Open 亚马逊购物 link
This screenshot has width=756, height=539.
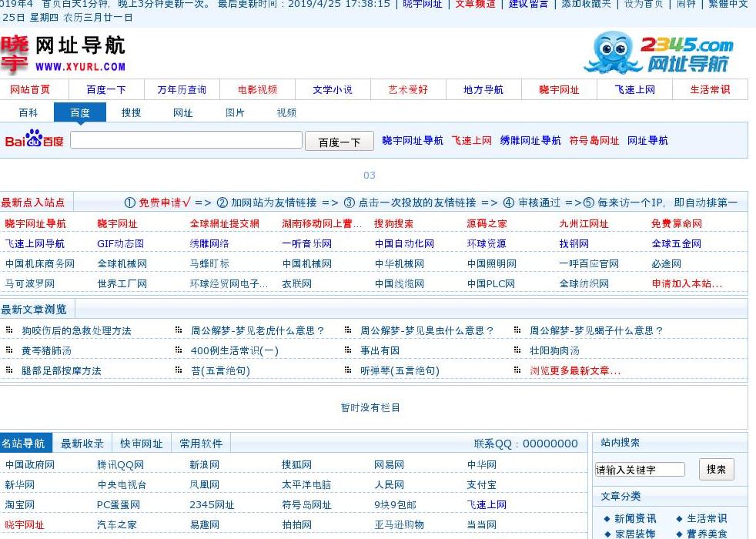pos(400,524)
